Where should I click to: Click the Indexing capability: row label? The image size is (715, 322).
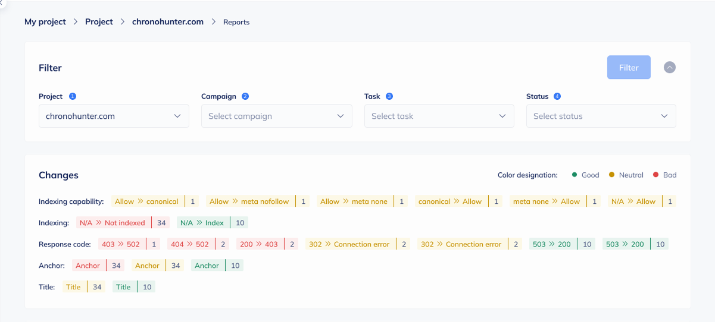(71, 201)
